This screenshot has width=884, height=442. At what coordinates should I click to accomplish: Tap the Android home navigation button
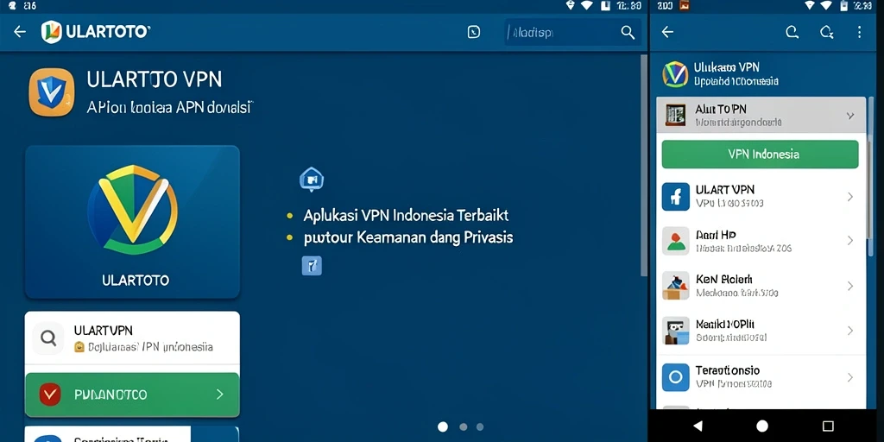[x=762, y=426]
